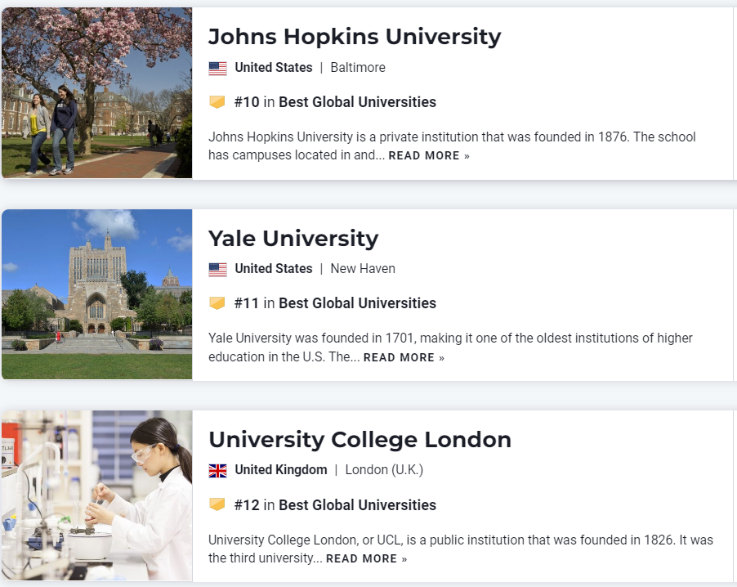Viewport: 737px width, 587px height.
Task: Click the UK flag icon under University College London
Action: pyautogui.click(x=217, y=470)
